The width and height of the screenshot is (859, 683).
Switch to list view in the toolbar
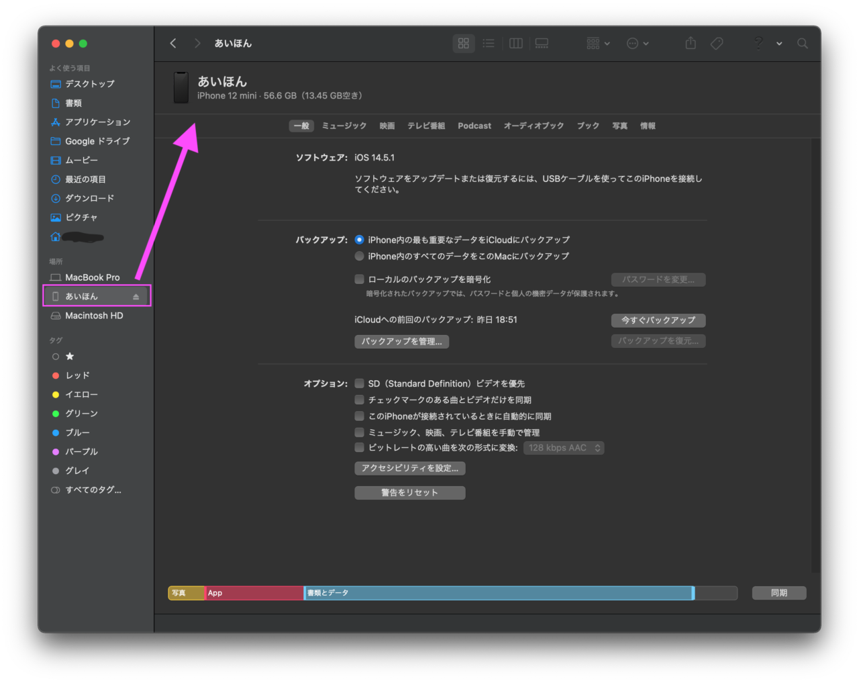coord(489,43)
